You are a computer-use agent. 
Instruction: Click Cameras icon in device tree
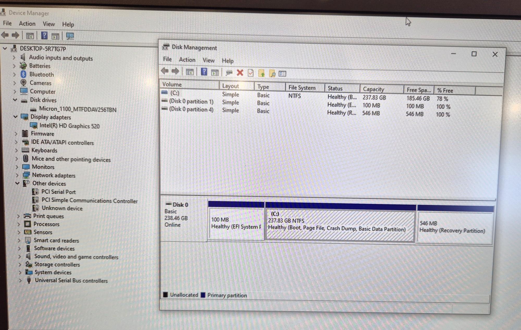point(23,83)
